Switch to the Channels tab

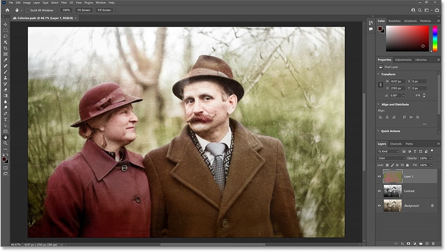point(395,144)
